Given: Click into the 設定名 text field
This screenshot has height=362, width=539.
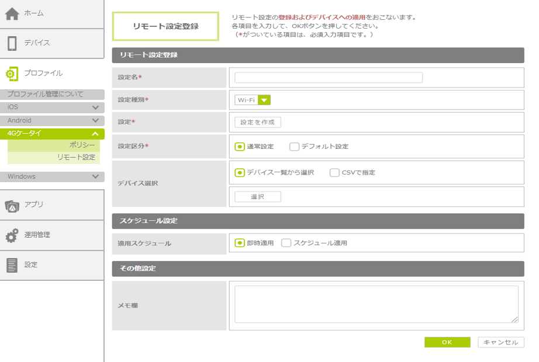Looking at the screenshot, I should coord(329,78).
